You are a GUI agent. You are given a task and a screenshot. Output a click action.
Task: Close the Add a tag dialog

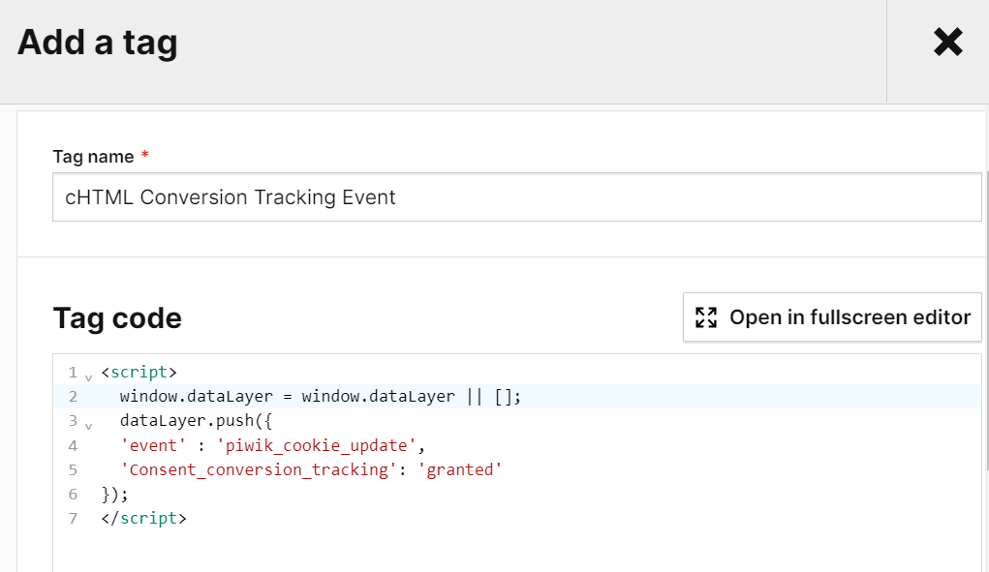click(946, 42)
